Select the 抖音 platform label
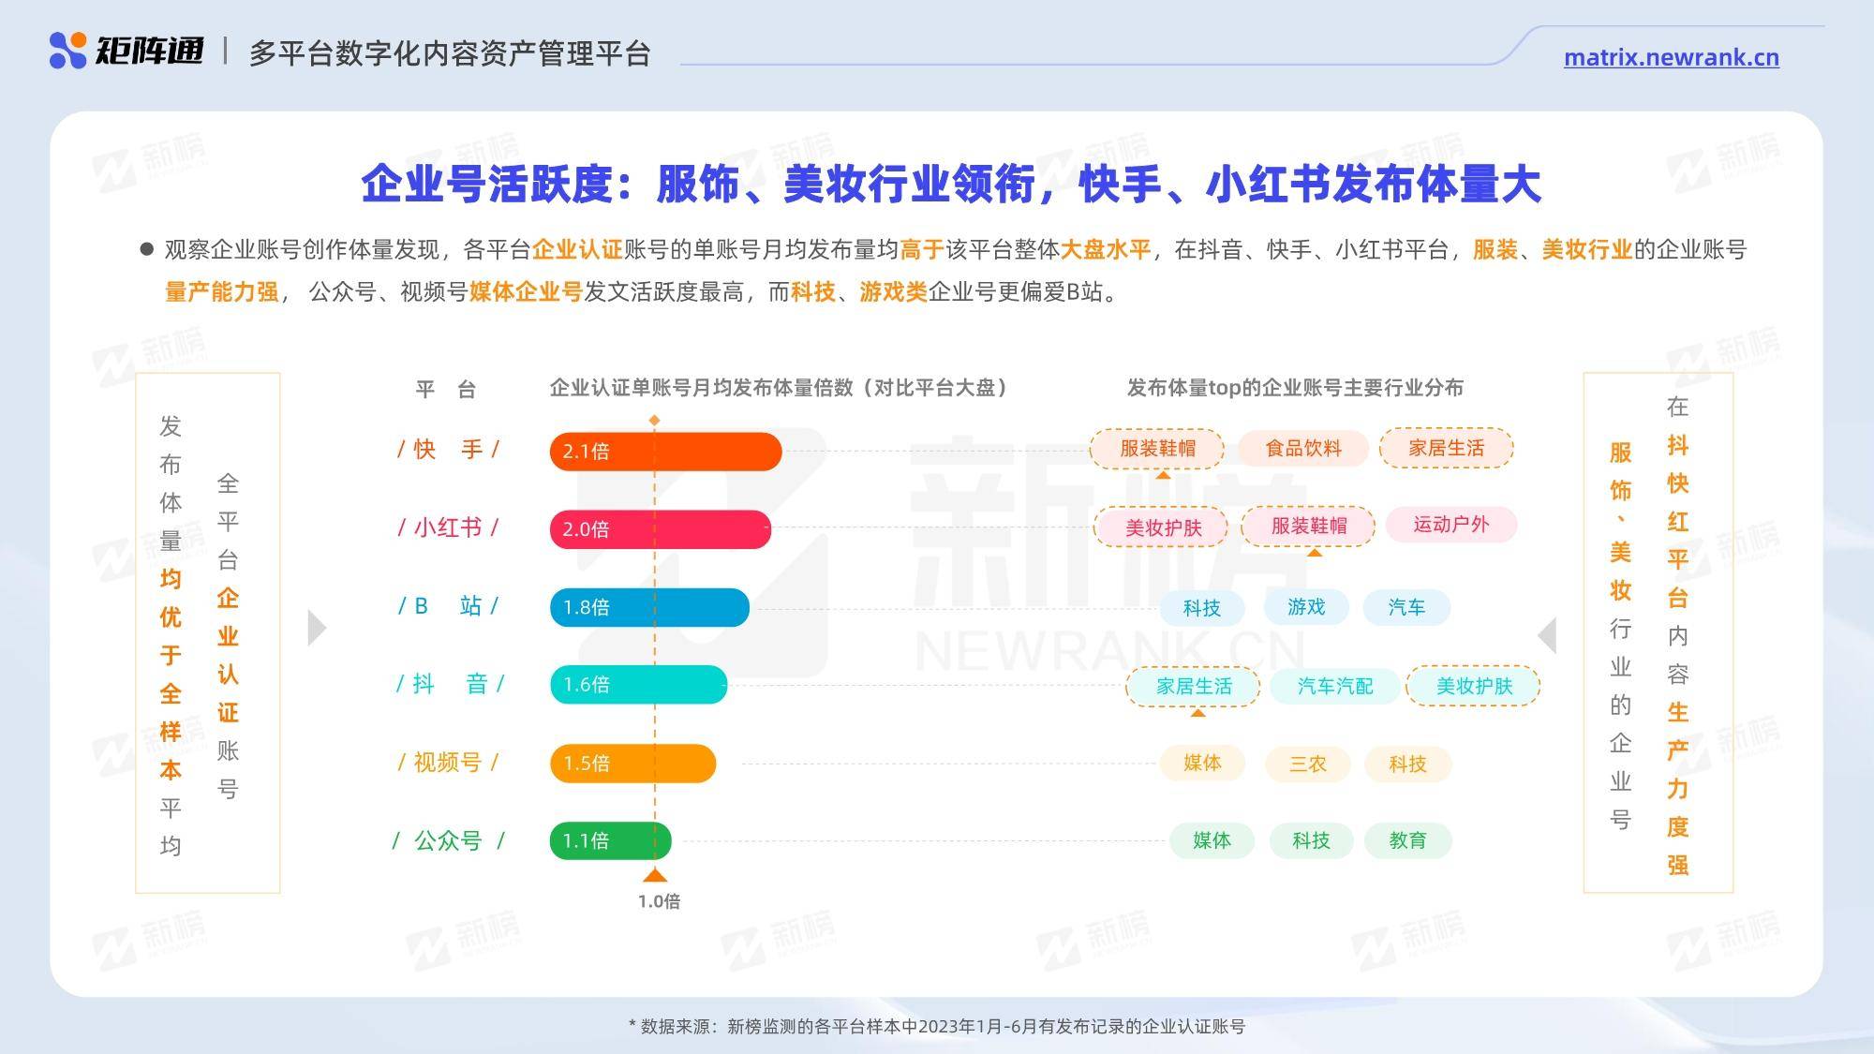 [450, 684]
